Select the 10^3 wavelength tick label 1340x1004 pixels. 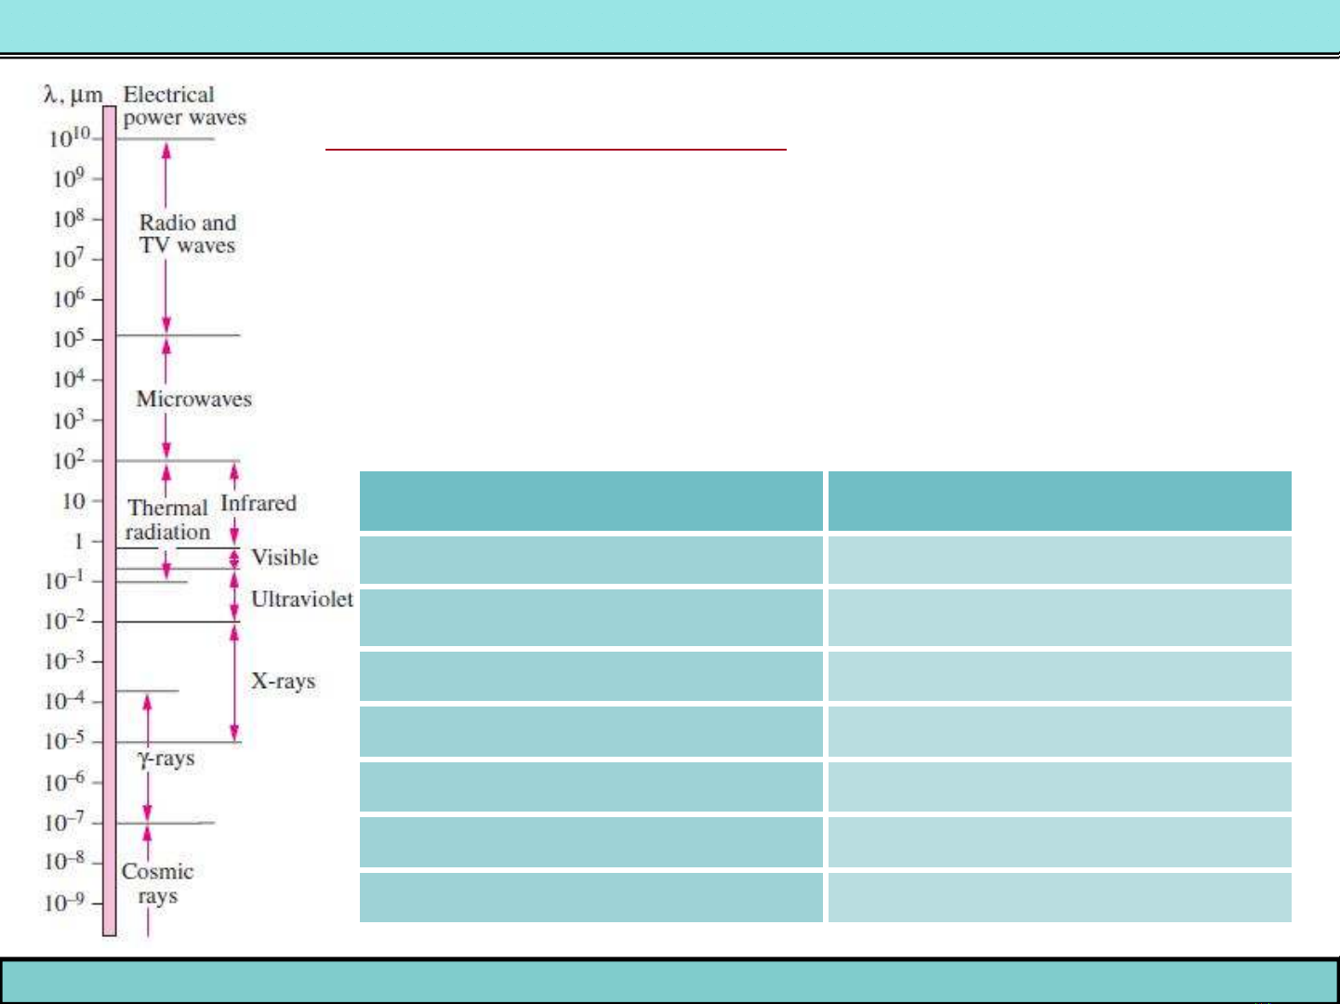click(x=69, y=419)
